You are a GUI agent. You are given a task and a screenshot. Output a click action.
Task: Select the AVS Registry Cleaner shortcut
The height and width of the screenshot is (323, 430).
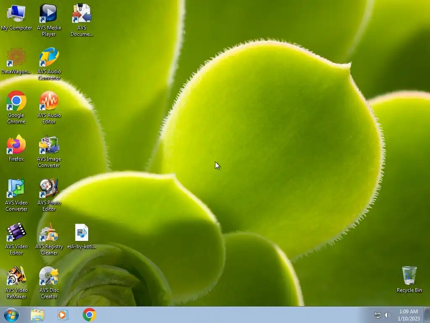(49, 239)
